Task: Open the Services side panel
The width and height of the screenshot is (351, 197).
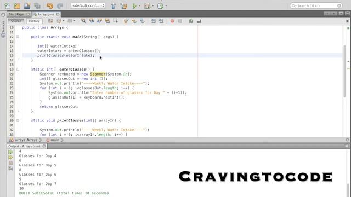Action: (x=3, y=29)
